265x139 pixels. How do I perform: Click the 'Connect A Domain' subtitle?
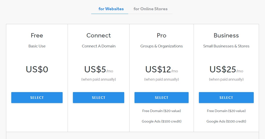[98, 46]
